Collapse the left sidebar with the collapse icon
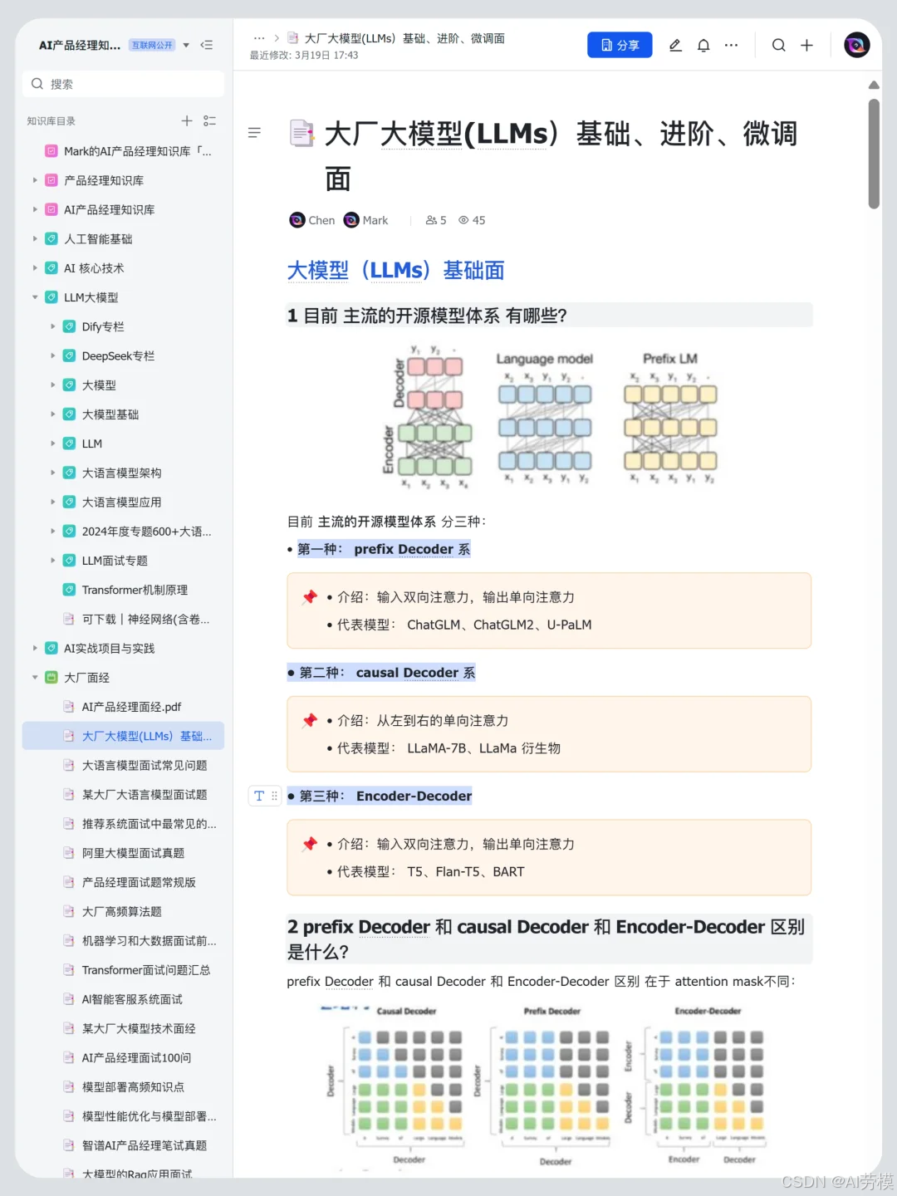 tap(207, 46)
